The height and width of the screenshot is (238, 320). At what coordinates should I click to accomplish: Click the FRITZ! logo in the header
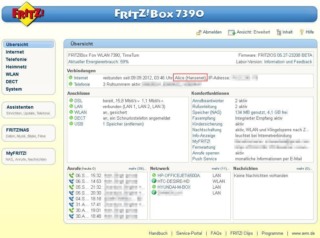coord(28,14)
